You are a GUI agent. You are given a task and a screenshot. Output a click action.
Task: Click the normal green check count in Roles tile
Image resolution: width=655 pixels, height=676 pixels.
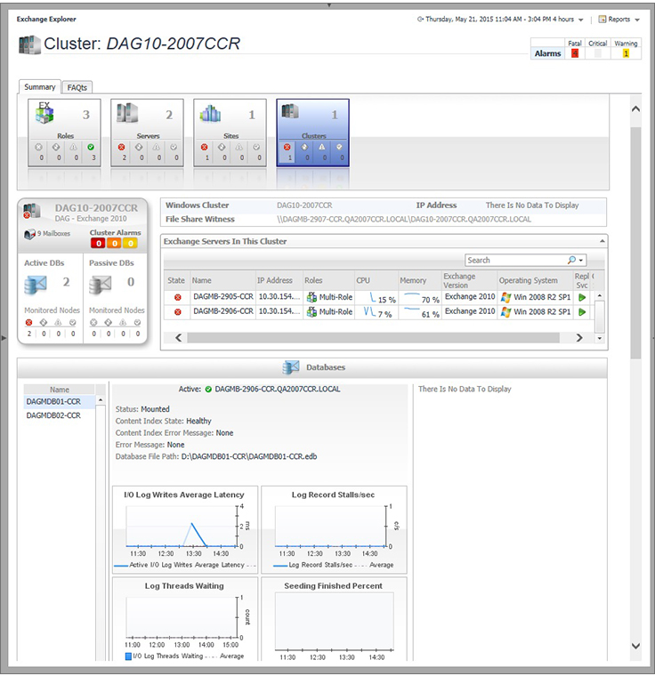[91, 147]
